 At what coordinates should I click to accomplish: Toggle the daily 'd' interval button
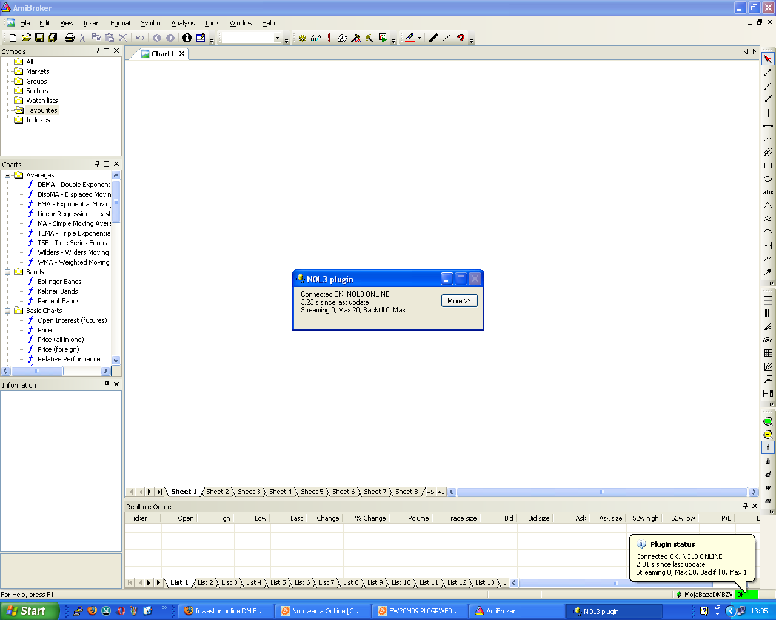coord(768,474)
